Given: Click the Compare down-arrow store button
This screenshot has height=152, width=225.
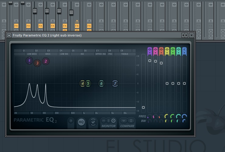Looking at the screenshot, I should point(124,121).
